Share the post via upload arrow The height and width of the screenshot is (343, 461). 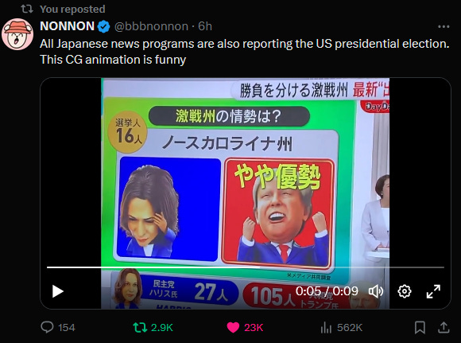point(444,327)
